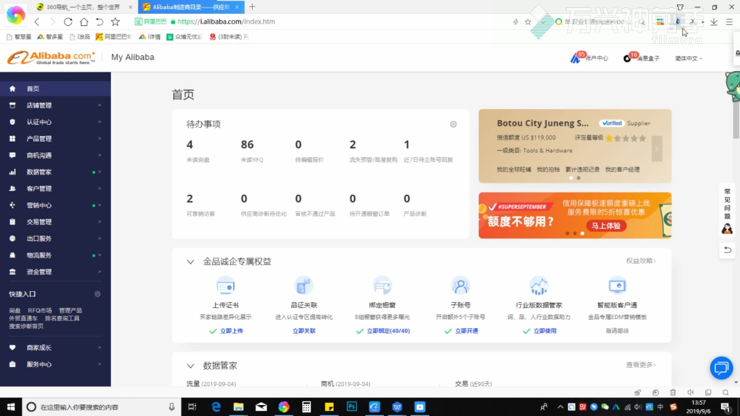View 86 未读RFQ count

(x=247, y=145)
